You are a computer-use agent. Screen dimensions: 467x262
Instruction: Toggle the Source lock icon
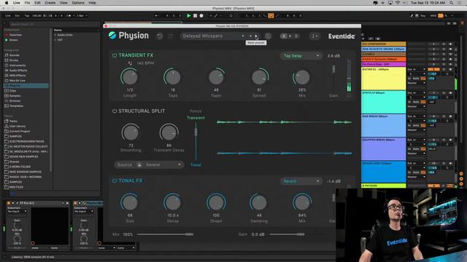(139, 165)
